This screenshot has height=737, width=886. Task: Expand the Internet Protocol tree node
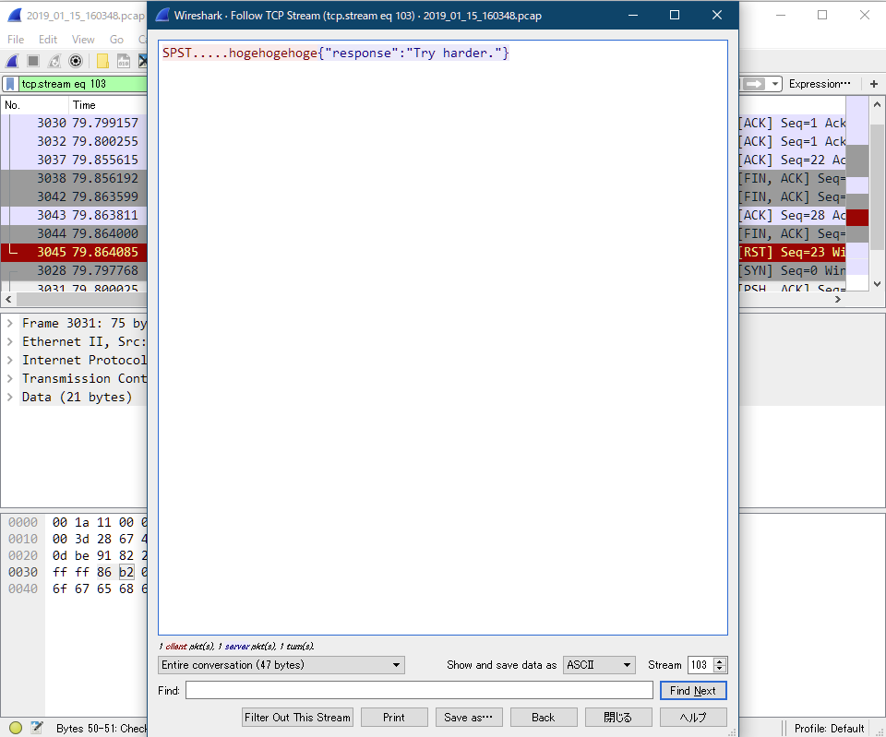9,361
